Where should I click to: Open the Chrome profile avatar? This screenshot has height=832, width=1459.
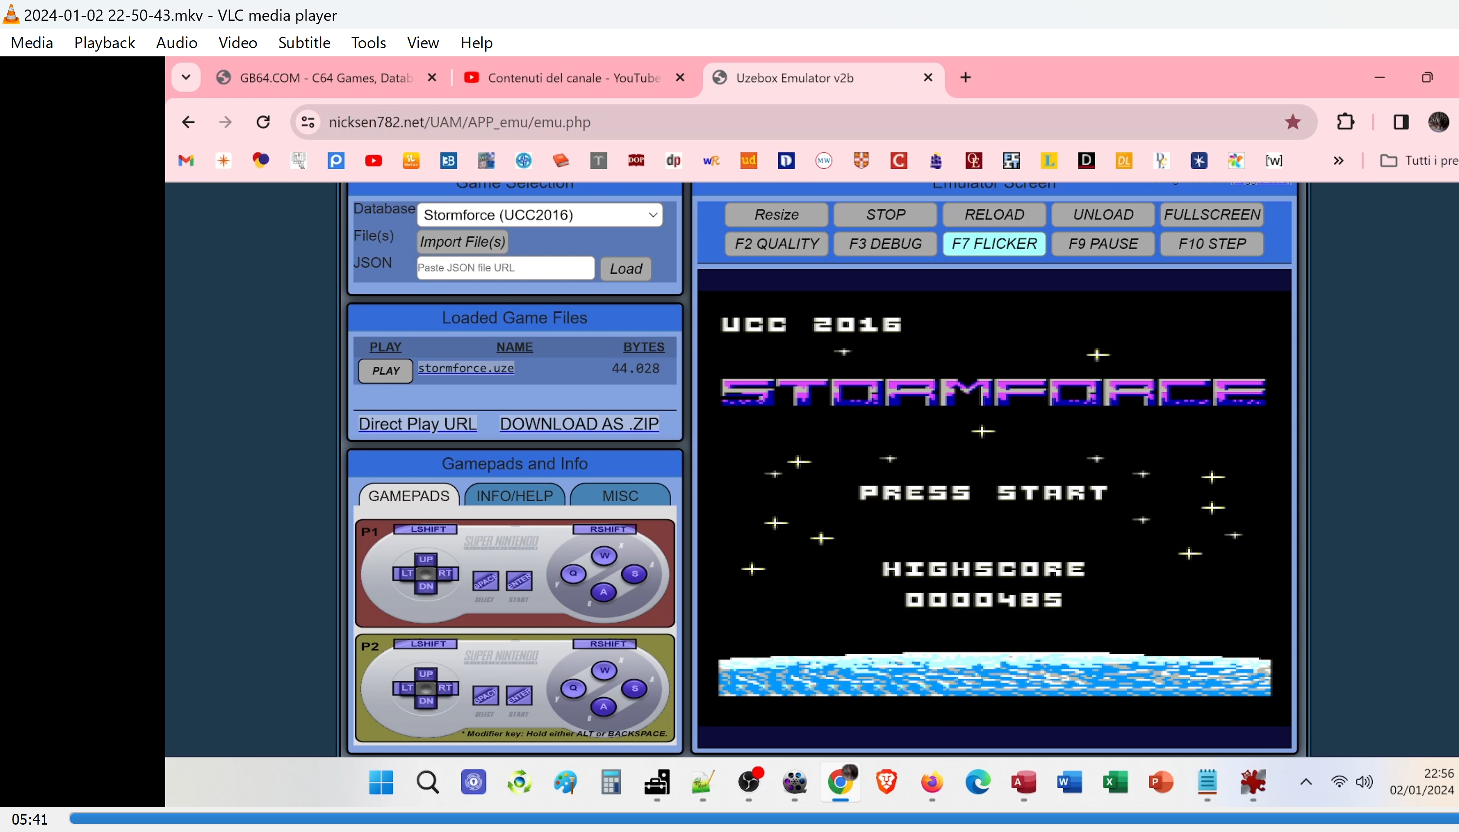click(1439, 122)
